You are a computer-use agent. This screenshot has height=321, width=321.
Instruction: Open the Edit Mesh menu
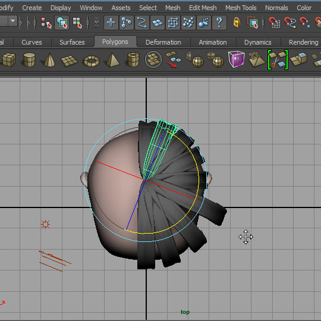tap(203, 8)
